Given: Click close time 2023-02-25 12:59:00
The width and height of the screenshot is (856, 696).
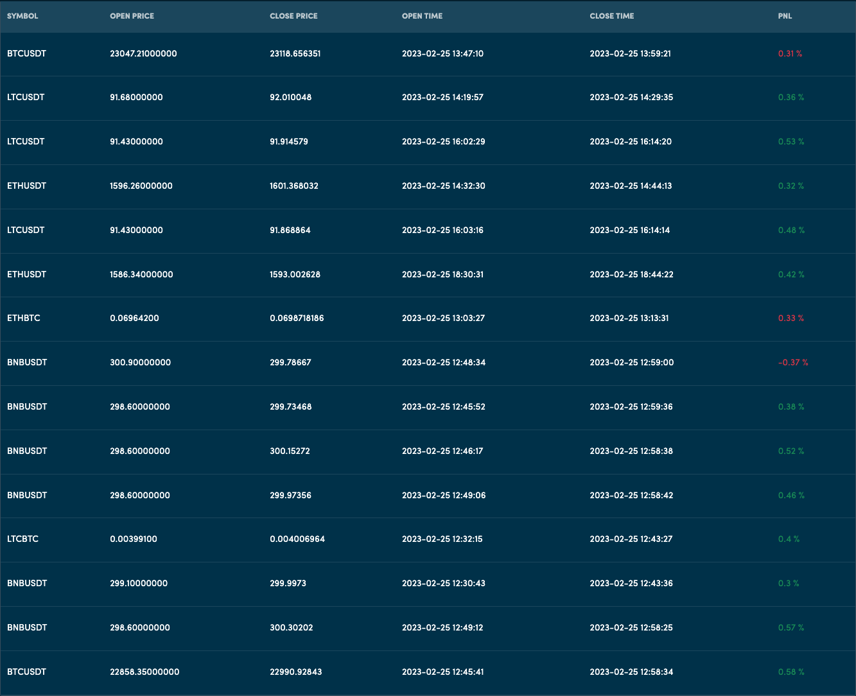Looking at the screenshot, I should (x=632, y=362).
